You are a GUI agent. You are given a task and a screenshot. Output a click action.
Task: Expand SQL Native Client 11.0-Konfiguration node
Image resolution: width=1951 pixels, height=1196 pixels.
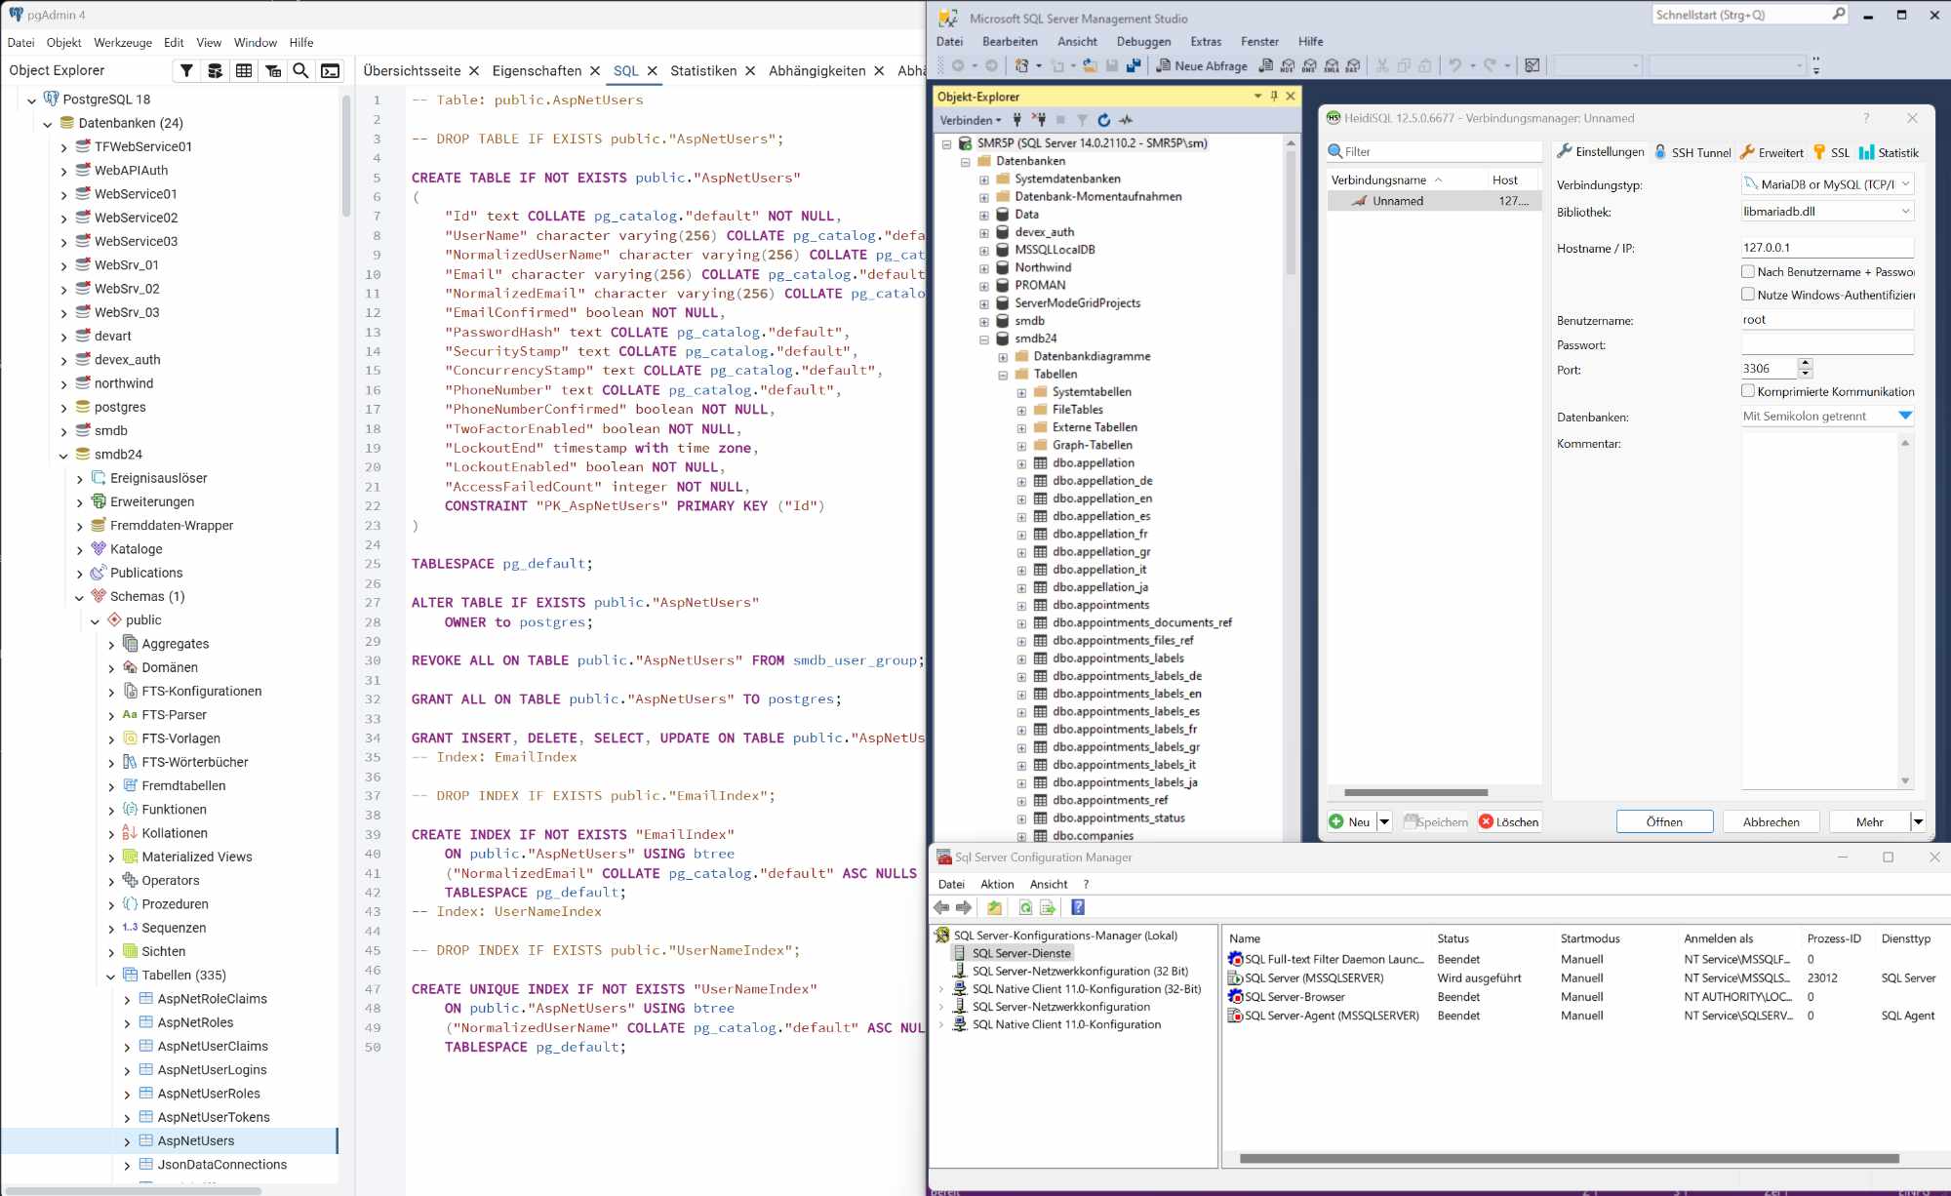point(941,1024)
